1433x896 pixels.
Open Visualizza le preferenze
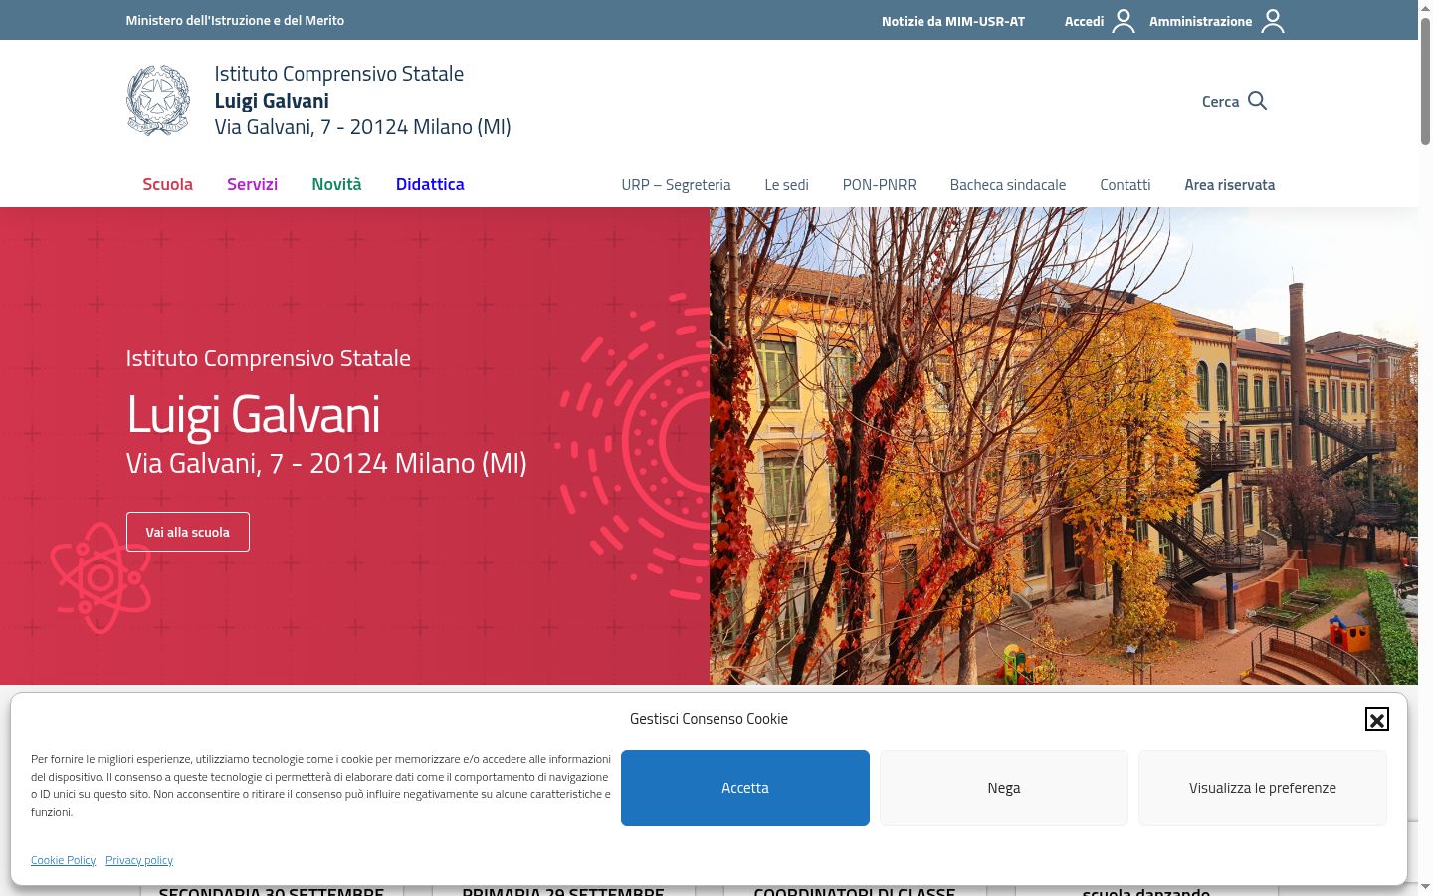click(1263, 787)
